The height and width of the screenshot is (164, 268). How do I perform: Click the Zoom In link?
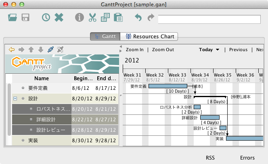(134, 50)
